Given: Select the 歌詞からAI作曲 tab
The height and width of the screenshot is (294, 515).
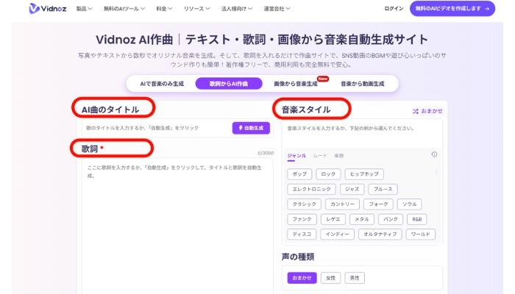Looking at the screenshot, I should point(229,84).
